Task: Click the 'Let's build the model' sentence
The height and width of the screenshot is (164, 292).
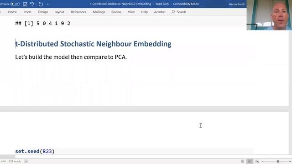Action: 71,57
